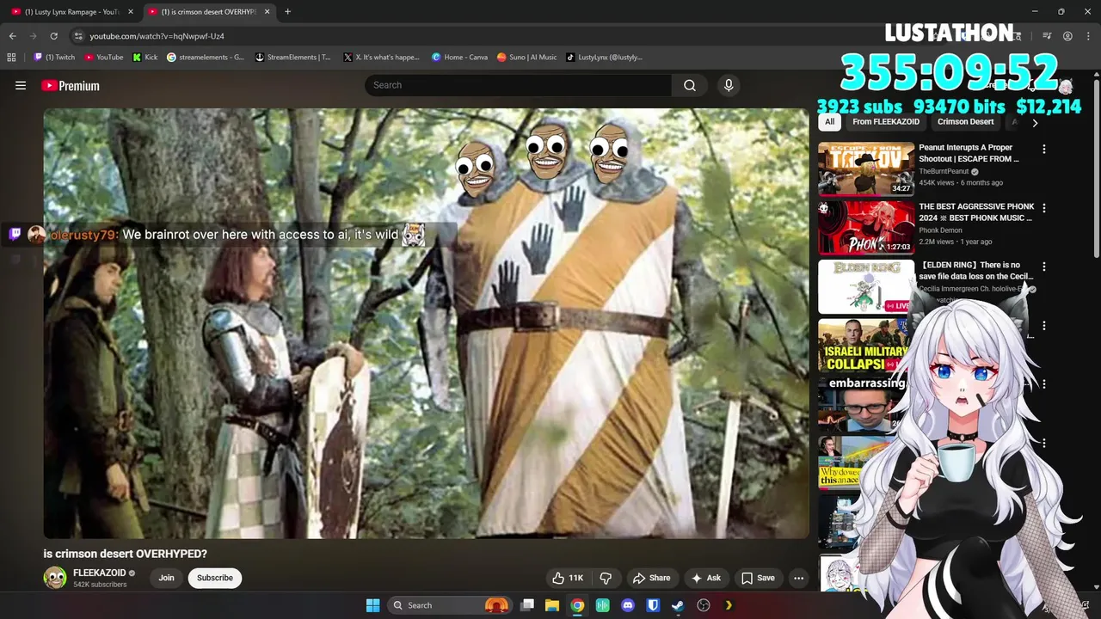Click FLEEKAZOID channel avatar
This screenshot has width=1101, height=619.
click(x=55, y=578)
